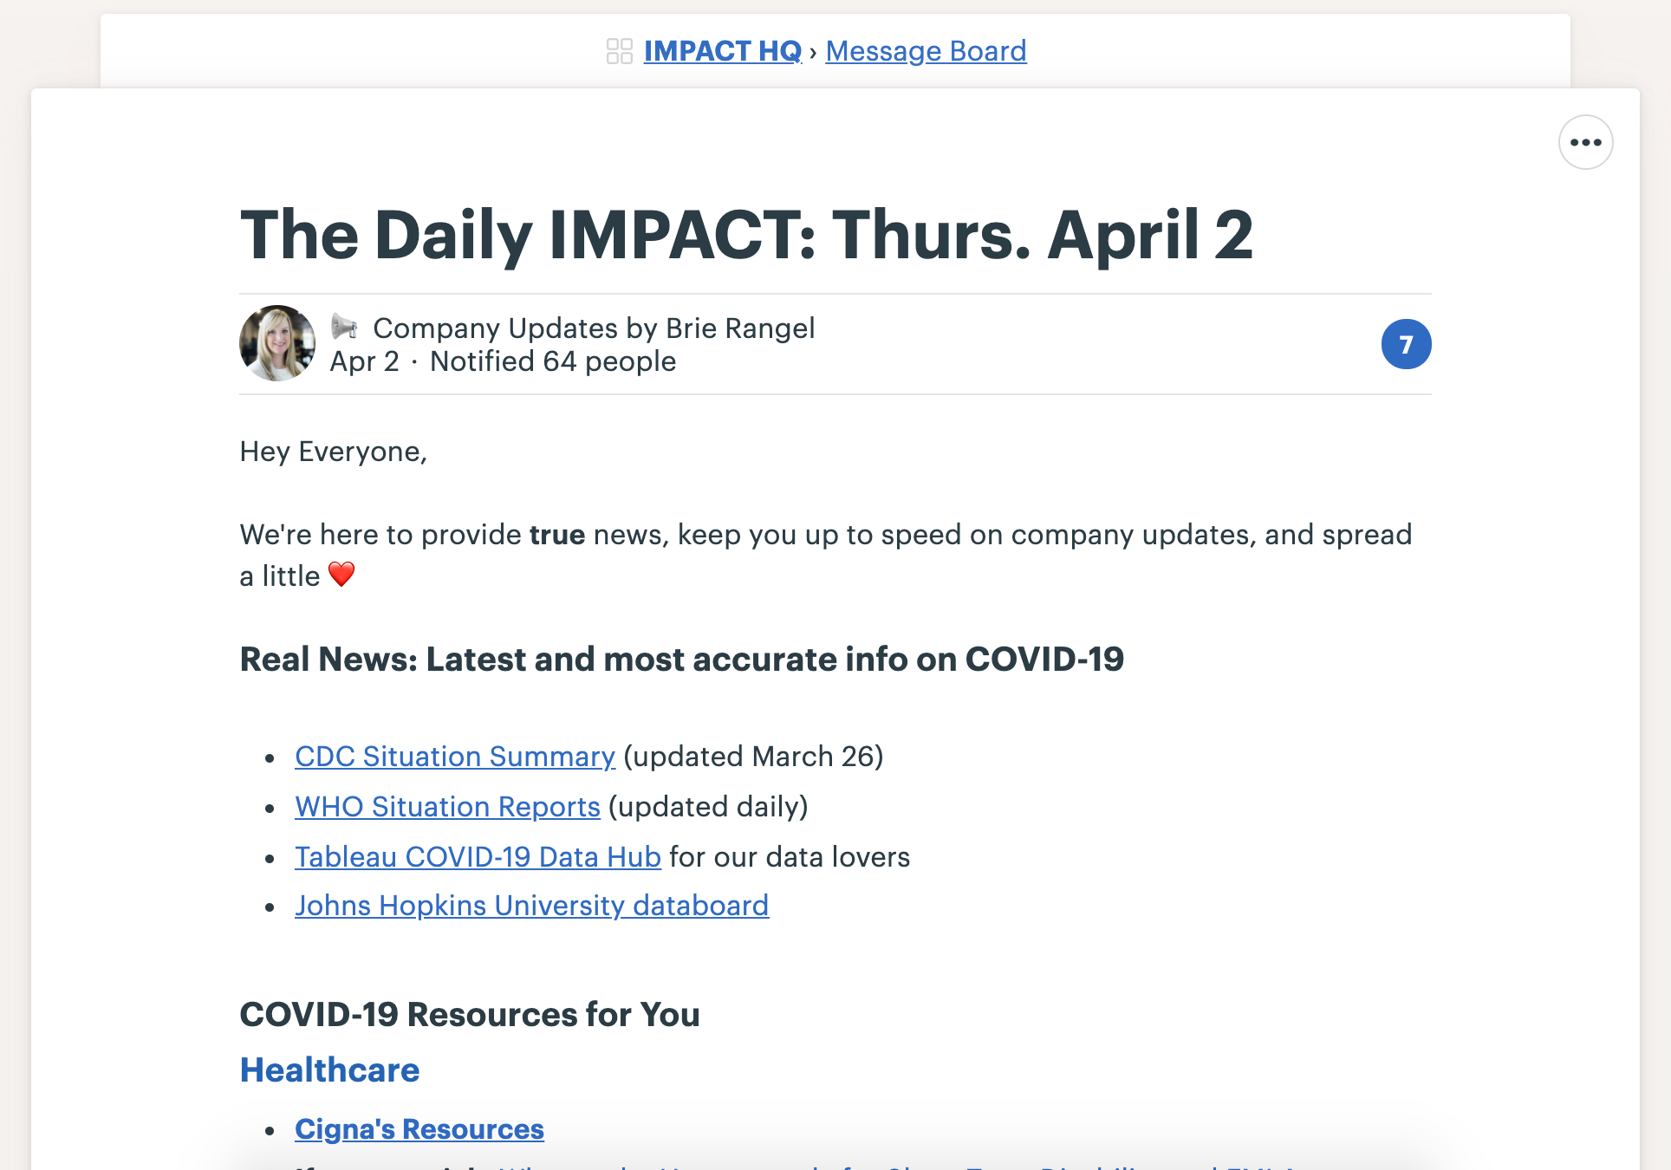Visit the Tableau COVID-19 Data Hub link

(x=478, y=857)
